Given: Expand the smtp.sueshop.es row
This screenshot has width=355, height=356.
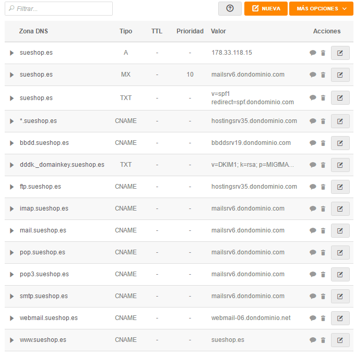Looking at the screenshot, I should click(11, 296).
